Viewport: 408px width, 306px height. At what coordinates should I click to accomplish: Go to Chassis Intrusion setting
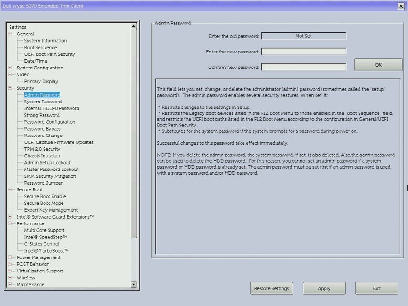[x=42, y=156]
